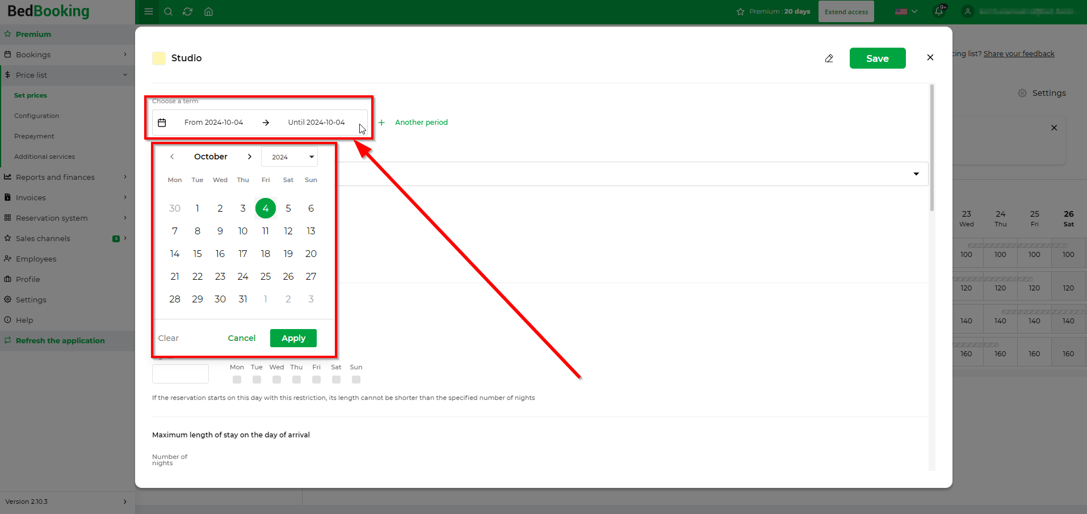Open the user account avatar icon
This screenshot has width=1087, height=514.
[968, 11]
